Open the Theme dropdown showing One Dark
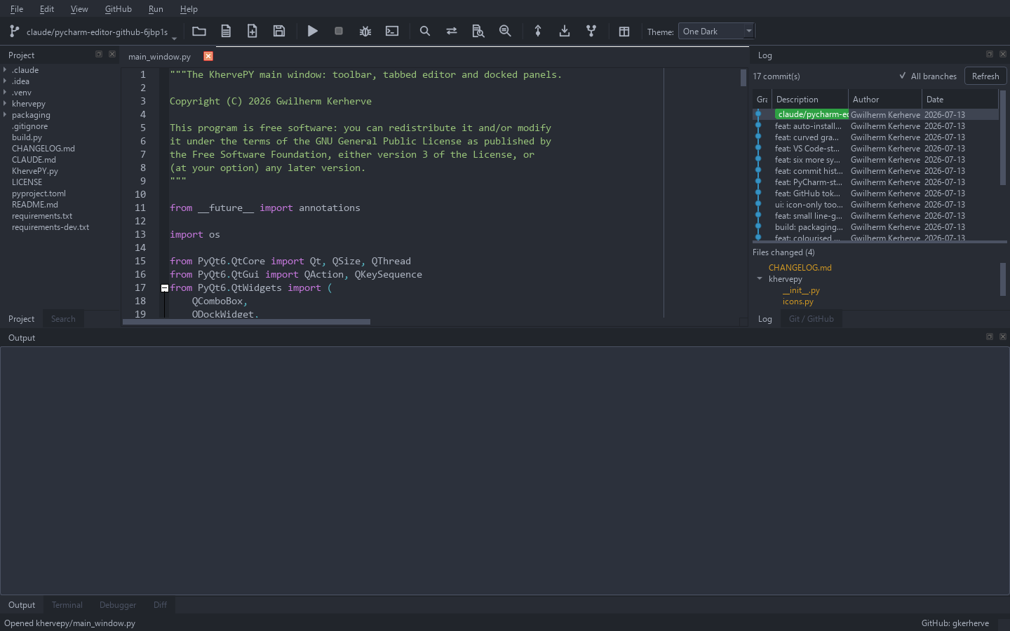Image resolution: width=1010 pixels, height=631 pixels. [716, 31]
